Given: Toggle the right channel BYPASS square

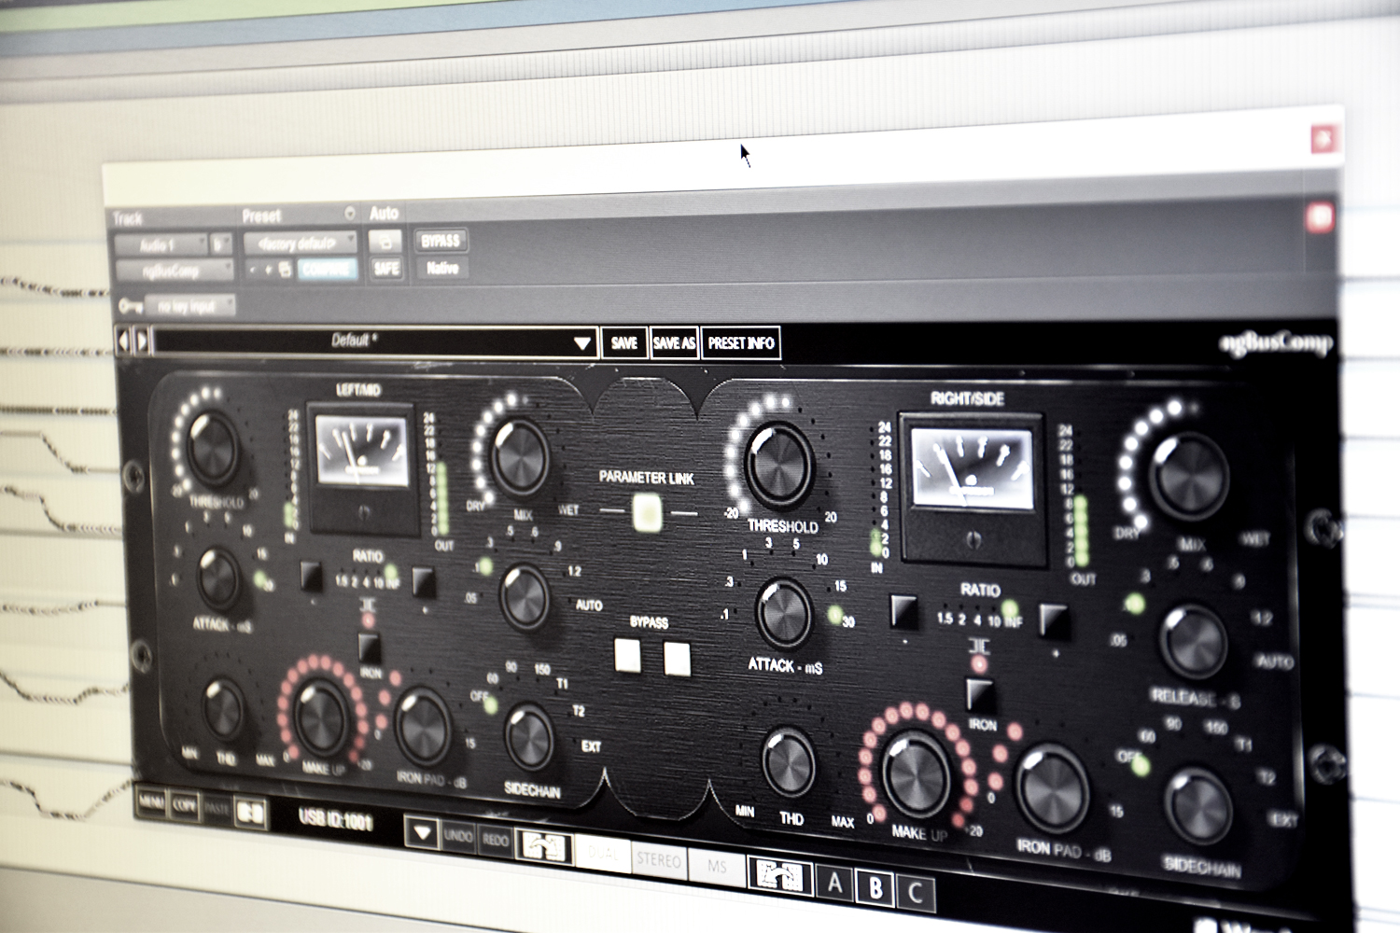Looking at the screenshot, I should click(x=678, y=659).
